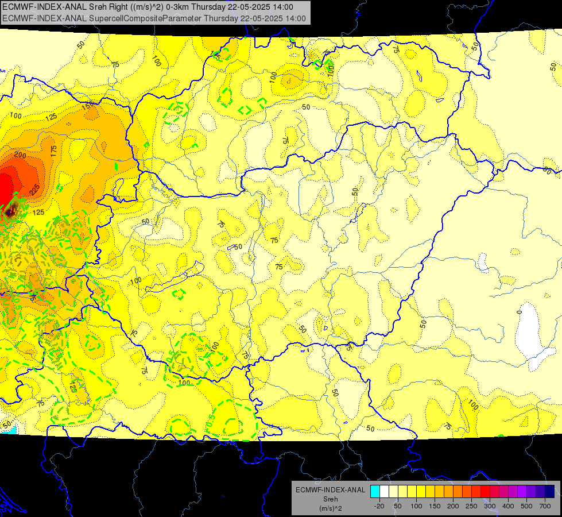
Task: Click the '0' contour label beside the white patch
Action: coord(520,312)
